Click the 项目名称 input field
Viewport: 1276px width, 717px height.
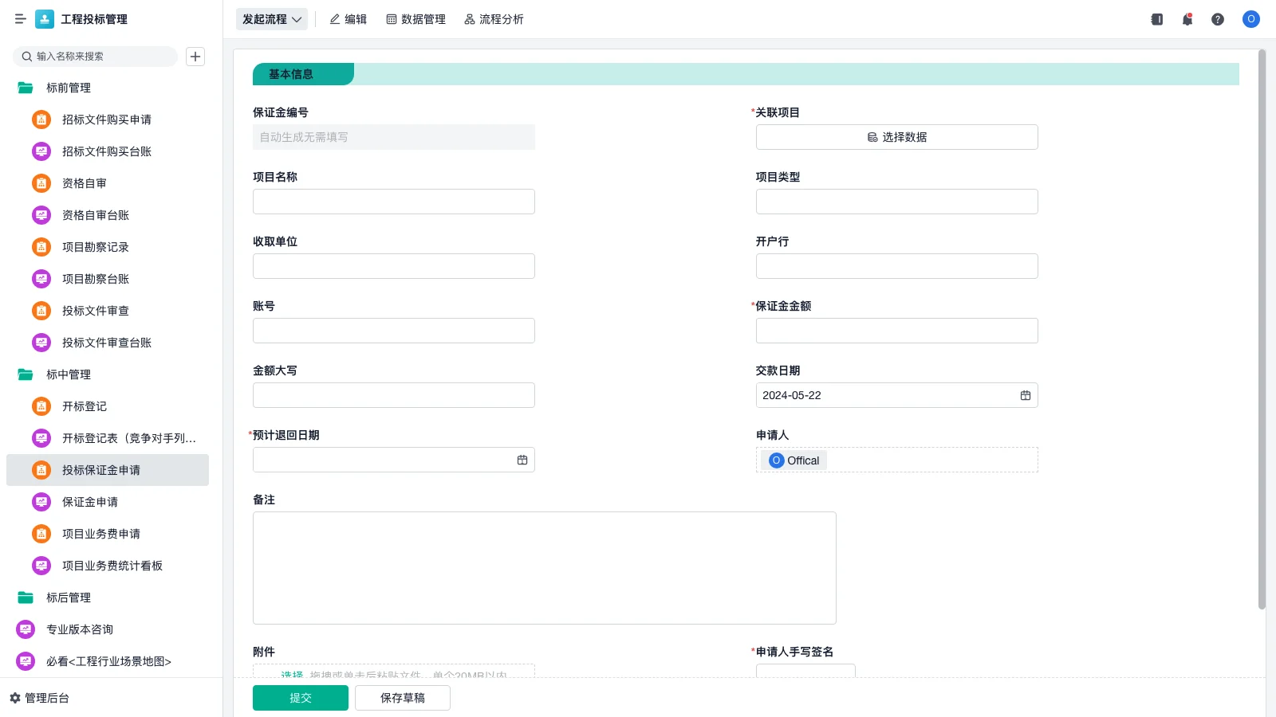(393, 202)
